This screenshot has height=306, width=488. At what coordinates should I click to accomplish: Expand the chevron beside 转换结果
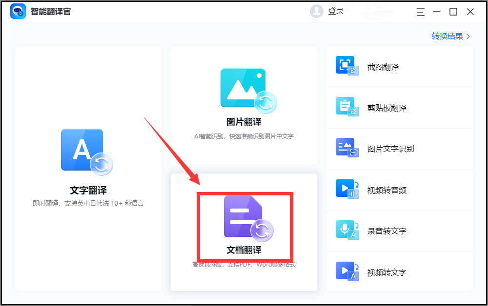pyautogui.click(x=468, y=36)
